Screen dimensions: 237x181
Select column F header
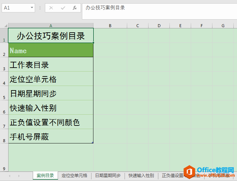[202, 25]
